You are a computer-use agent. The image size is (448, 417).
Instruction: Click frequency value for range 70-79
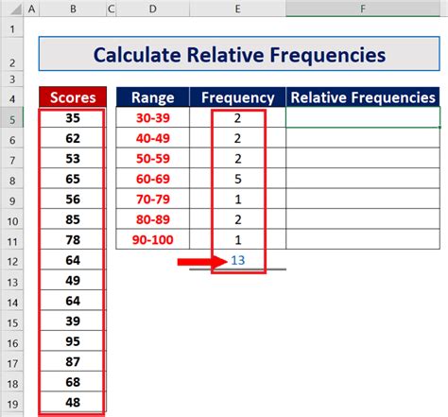point(237,199)
